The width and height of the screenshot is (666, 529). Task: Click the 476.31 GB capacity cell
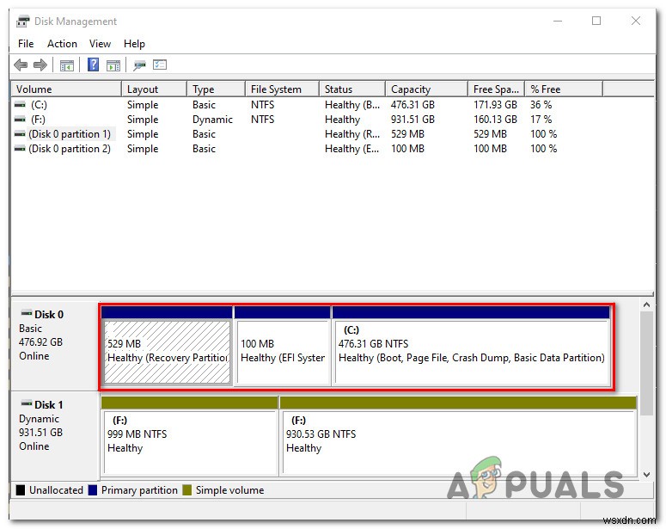coord(412,105)
